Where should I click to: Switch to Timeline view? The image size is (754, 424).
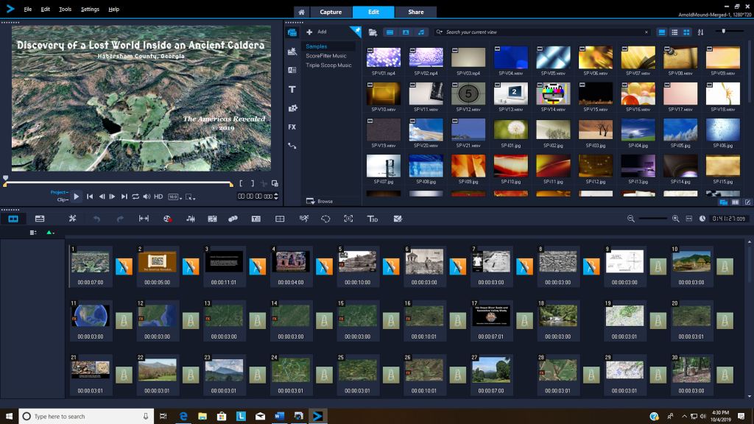pyautogui.click(x=40, y=219)
